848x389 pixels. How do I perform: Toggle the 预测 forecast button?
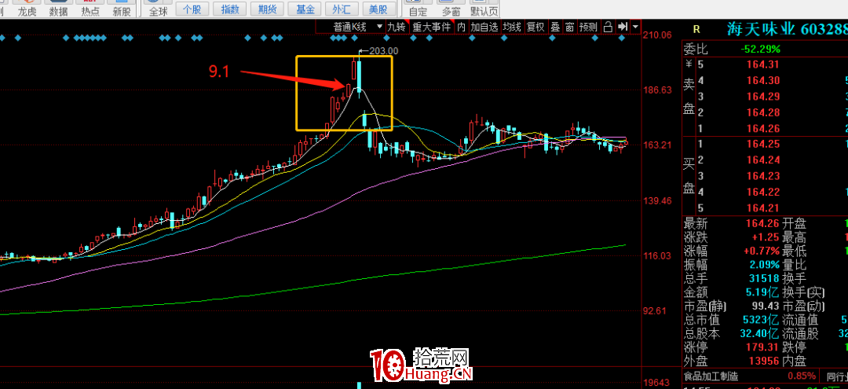pos(588,27)
